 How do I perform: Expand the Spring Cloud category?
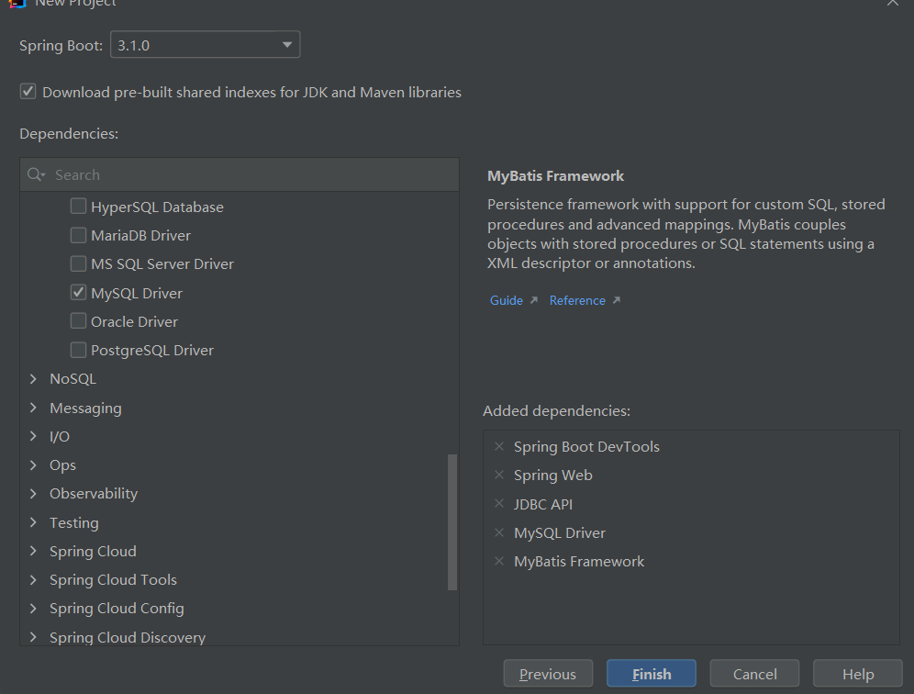[34, 552]
